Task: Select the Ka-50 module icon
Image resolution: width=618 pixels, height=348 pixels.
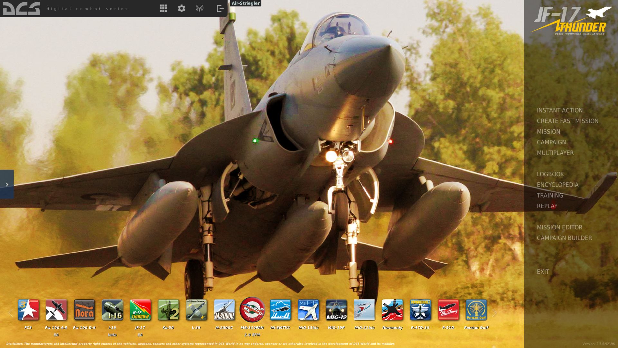Action: pos(168,310)
